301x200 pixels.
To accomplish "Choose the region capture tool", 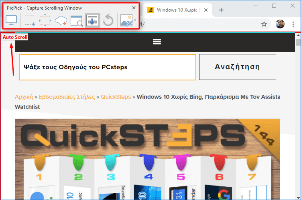I will point(30,20).
